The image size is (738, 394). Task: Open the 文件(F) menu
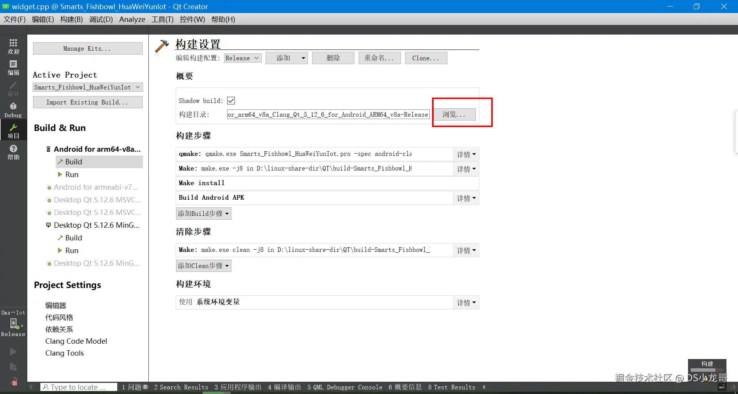click(14, 19)
